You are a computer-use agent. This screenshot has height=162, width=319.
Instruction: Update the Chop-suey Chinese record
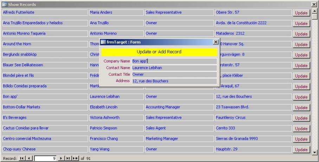pyautogui.click(x=301, y=150)
